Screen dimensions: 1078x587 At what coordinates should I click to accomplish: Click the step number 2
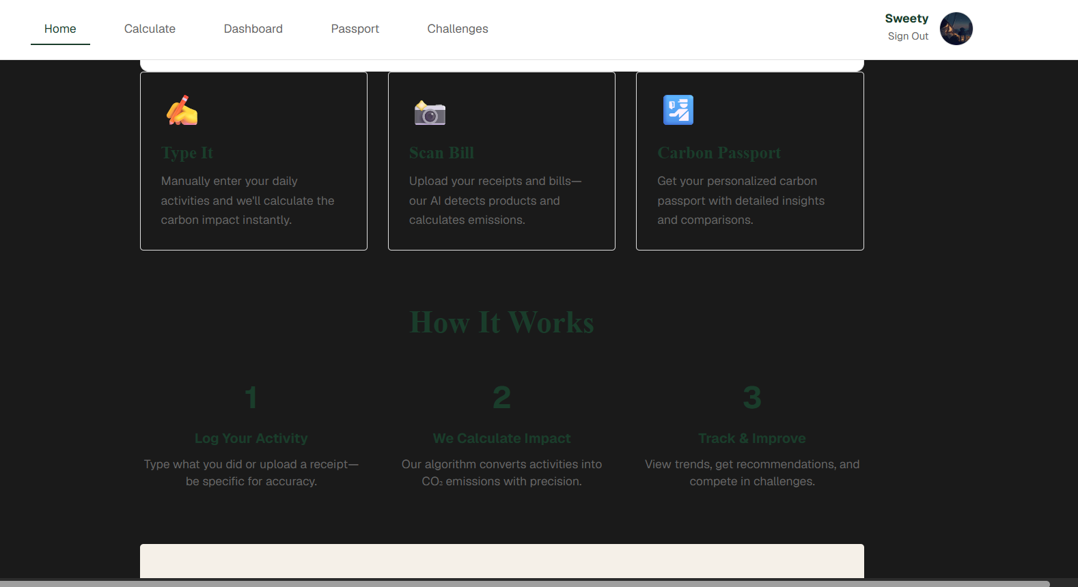pyautogui.click(x=502, y=397)
